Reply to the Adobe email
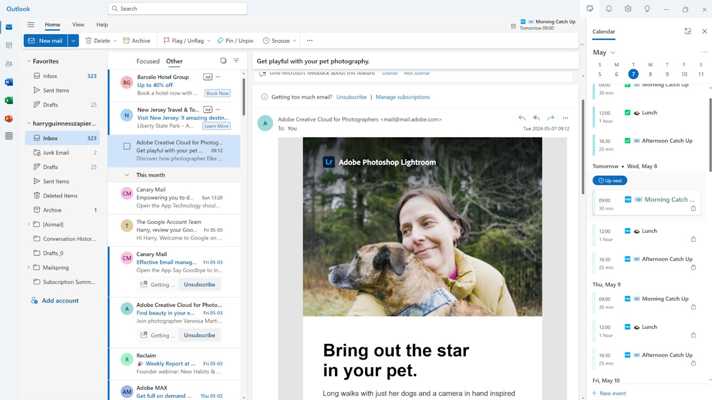The width and height of the screenshot is (712, 400). coord(522,118)
